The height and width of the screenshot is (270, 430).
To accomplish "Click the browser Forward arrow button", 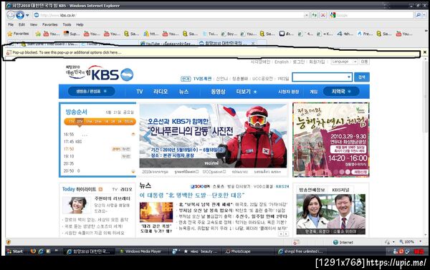I will (20, 15).
